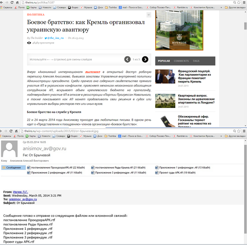247x245 pixels.
Task: Follow the red выложил link in the article
Action: pos(93,72)
